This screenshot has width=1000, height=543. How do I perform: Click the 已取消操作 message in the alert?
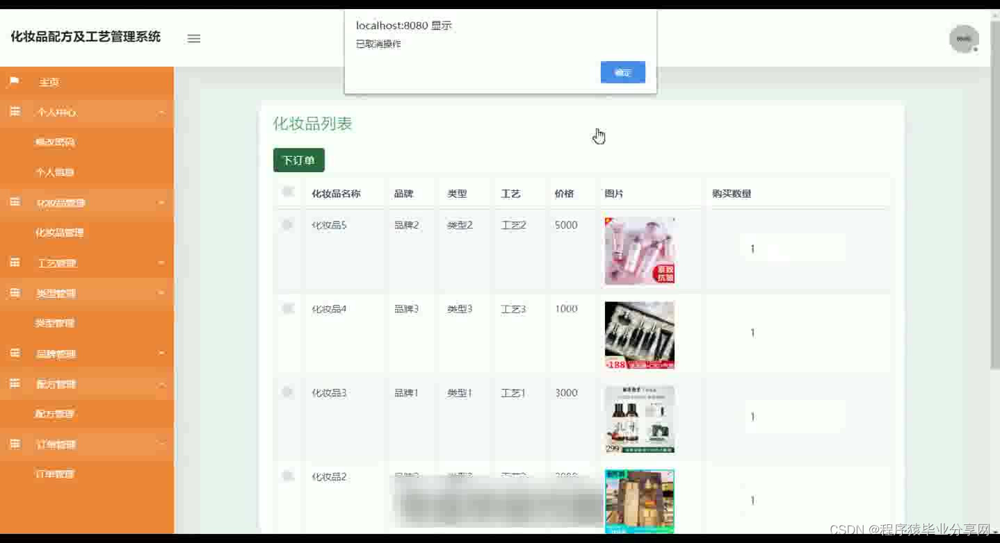pos(378,44)
